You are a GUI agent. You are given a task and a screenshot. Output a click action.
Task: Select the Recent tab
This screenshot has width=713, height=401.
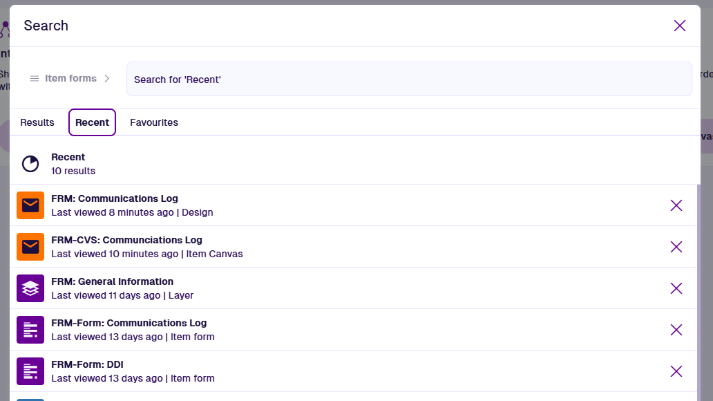[92, 122]
